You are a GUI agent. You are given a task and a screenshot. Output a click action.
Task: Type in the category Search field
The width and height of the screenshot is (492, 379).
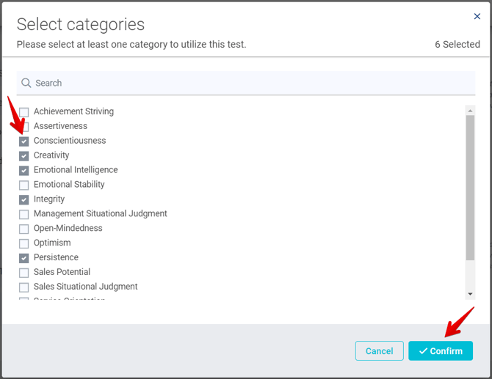250,83
